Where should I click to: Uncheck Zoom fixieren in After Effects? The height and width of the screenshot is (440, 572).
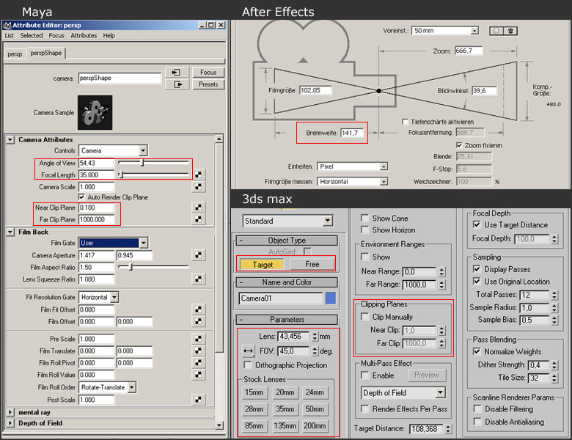459,145
